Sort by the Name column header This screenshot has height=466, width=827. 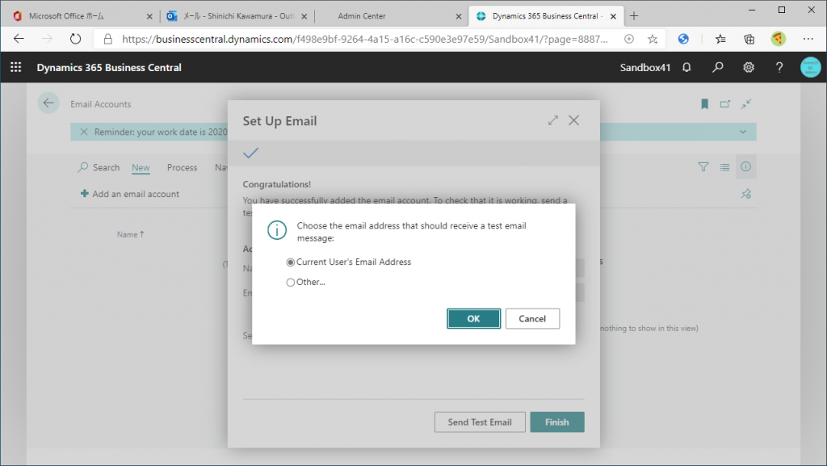point(130,234)
